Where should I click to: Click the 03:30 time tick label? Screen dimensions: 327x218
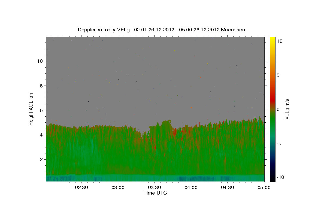[x=154, y=187]
